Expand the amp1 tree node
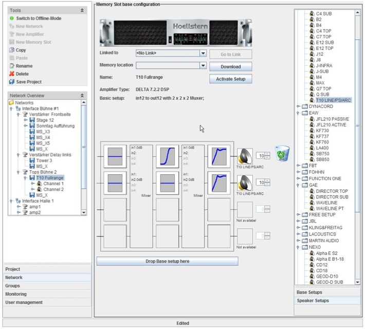This screenshot has height=329, width=365. 19,207
